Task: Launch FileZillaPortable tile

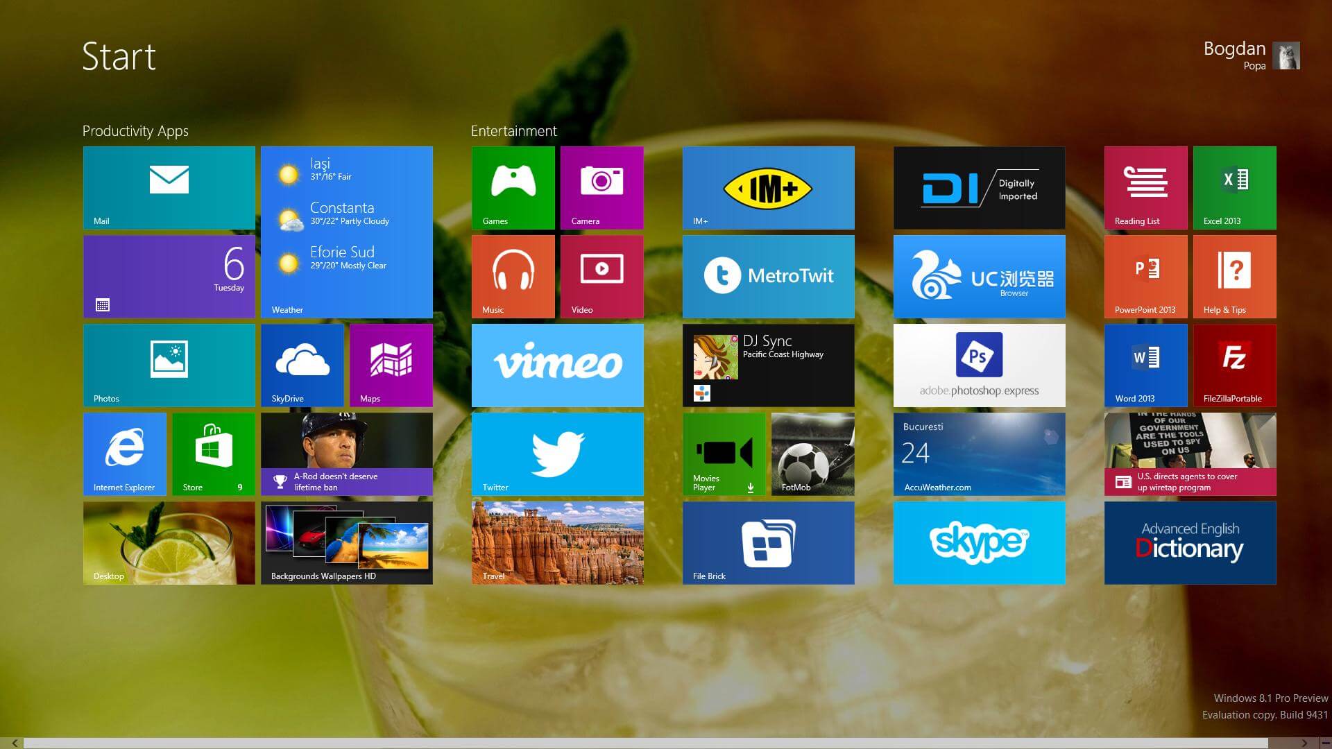Action: click(x=1235, y=365)
